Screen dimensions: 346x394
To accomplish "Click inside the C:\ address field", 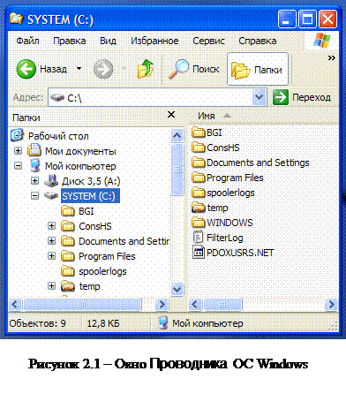I will click(157, 97).
